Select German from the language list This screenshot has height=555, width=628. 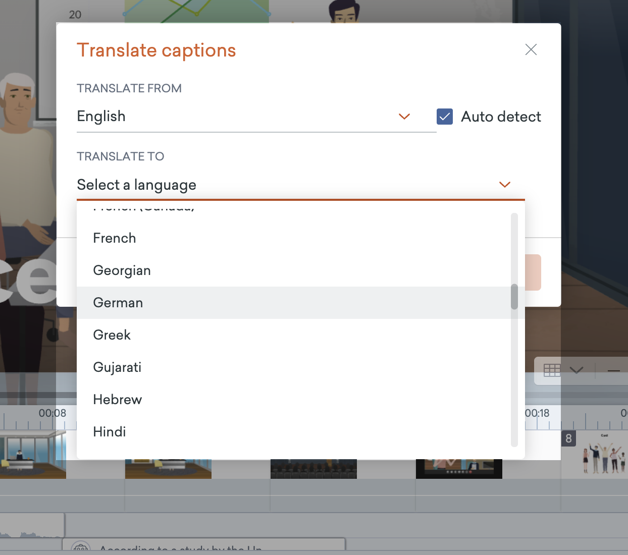point(118,302)
